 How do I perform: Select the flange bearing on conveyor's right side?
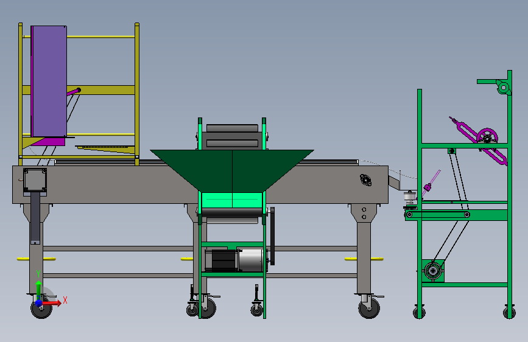[x=365, y=180]
